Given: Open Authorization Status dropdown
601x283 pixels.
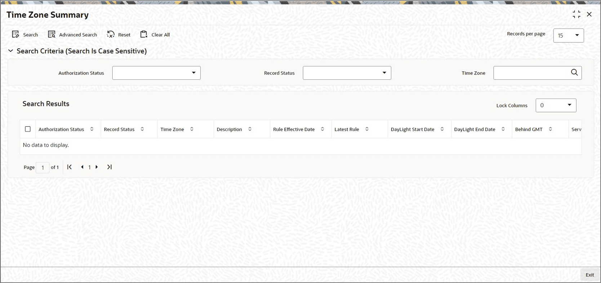Looking at the screenshot, I should pyautogui.click(x=156, y=73).
